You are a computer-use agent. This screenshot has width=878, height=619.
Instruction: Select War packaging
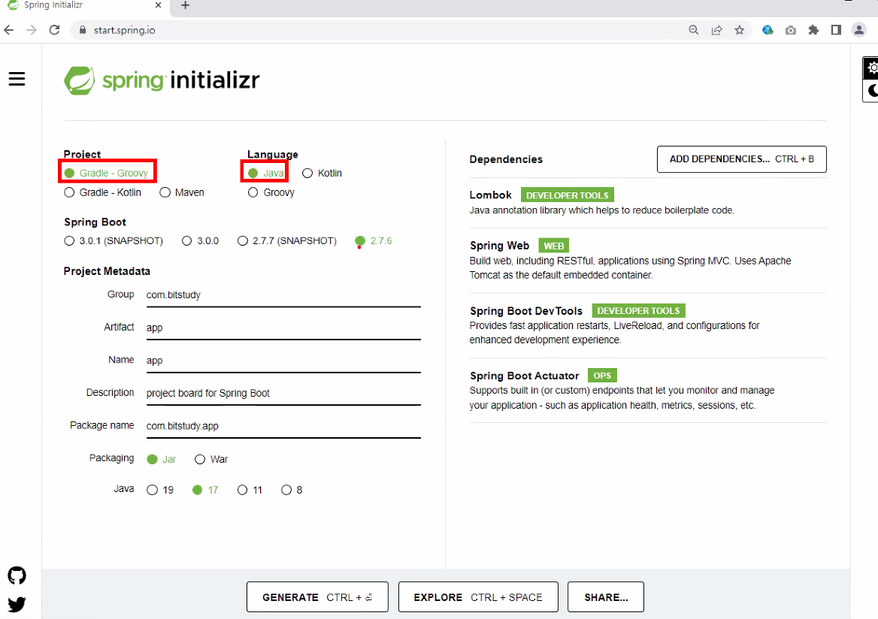click(x=211, y=460)
